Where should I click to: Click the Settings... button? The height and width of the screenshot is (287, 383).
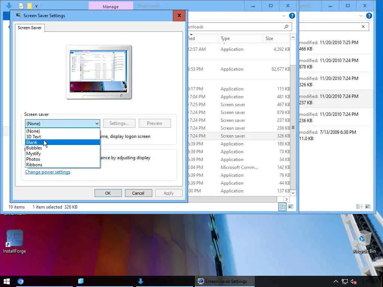click(x=119, y=123)
